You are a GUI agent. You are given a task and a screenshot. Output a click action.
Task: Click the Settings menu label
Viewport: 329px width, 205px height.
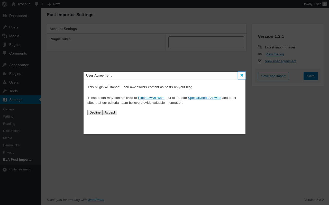pos(16,100)
